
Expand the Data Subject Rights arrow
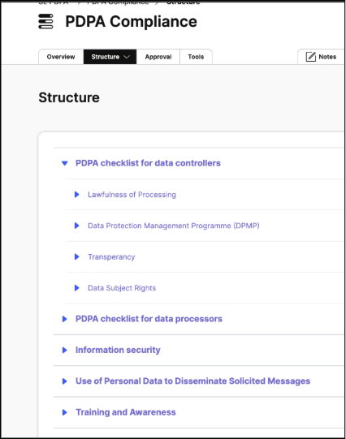click(77, 288)
